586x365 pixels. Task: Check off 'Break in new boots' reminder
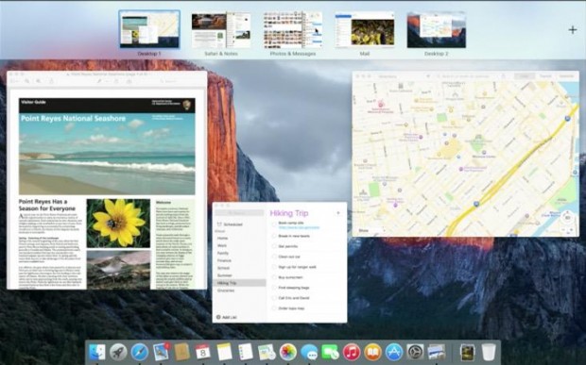[274, 236]
